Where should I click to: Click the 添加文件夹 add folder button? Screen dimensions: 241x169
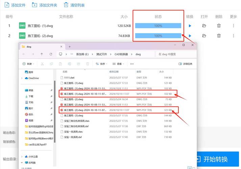click(45, 5)
